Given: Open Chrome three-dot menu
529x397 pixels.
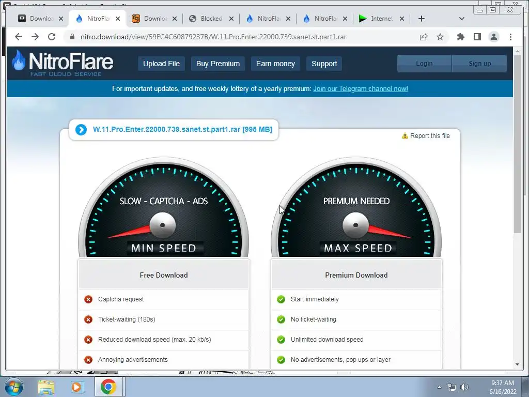Looking at the screenshot, I should coord(510,37).
